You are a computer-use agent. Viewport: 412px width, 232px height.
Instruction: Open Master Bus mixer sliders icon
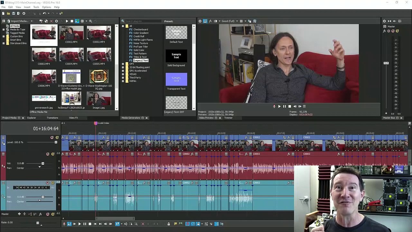(x=400, y=21)
